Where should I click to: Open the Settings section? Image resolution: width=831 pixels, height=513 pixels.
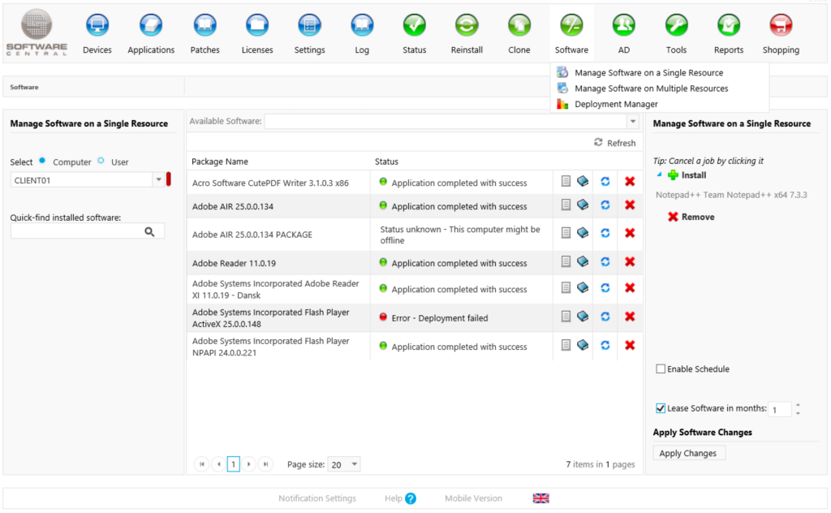pos(309,34)
